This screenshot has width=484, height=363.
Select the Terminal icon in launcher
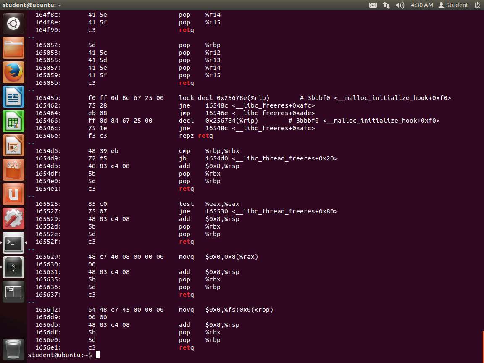(13, 243)
